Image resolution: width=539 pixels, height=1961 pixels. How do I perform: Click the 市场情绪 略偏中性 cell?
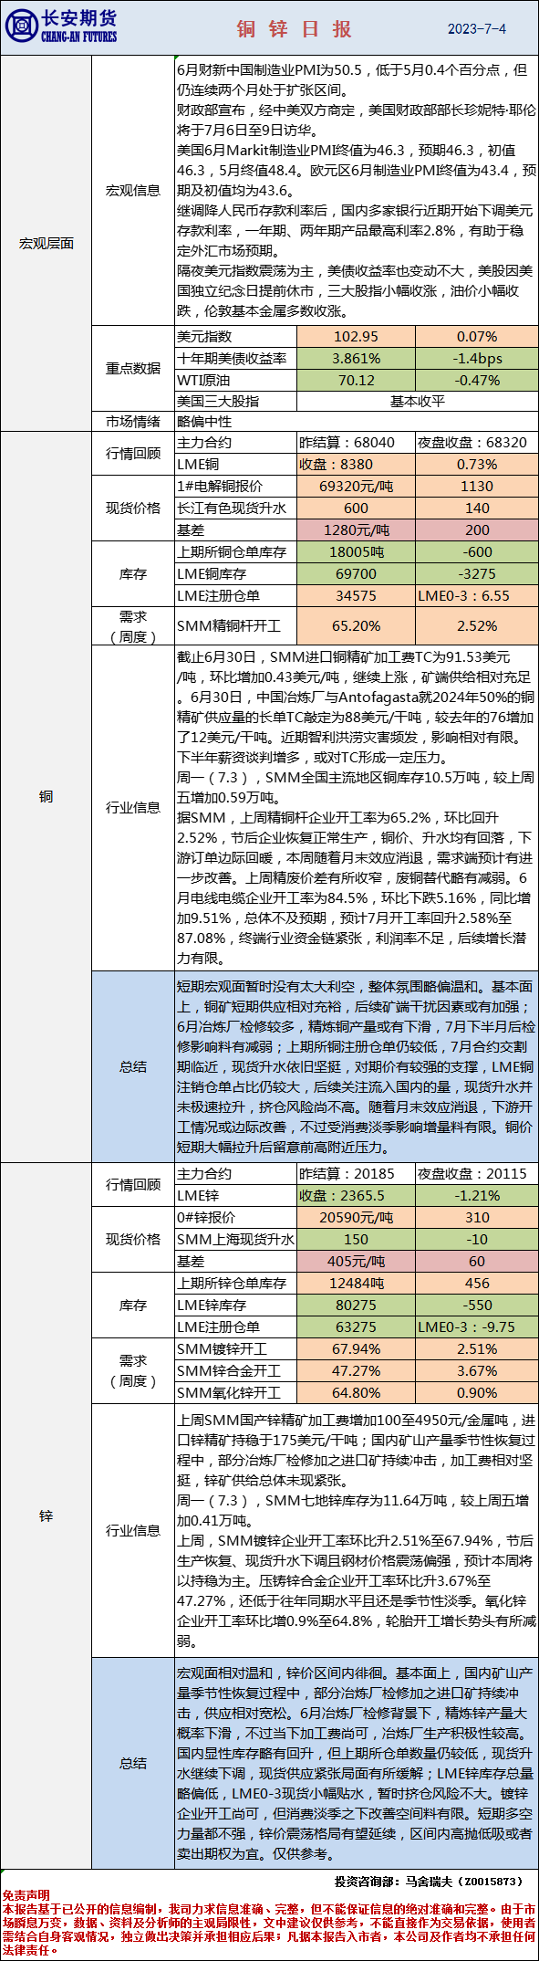coord(356,422)
